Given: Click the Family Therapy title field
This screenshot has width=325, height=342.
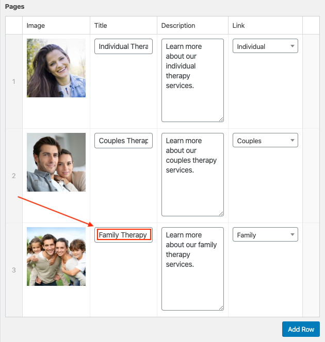Looking at the screenshot, I should point(123,235).
